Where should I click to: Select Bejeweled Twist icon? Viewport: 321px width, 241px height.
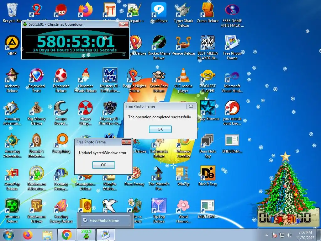36,80
